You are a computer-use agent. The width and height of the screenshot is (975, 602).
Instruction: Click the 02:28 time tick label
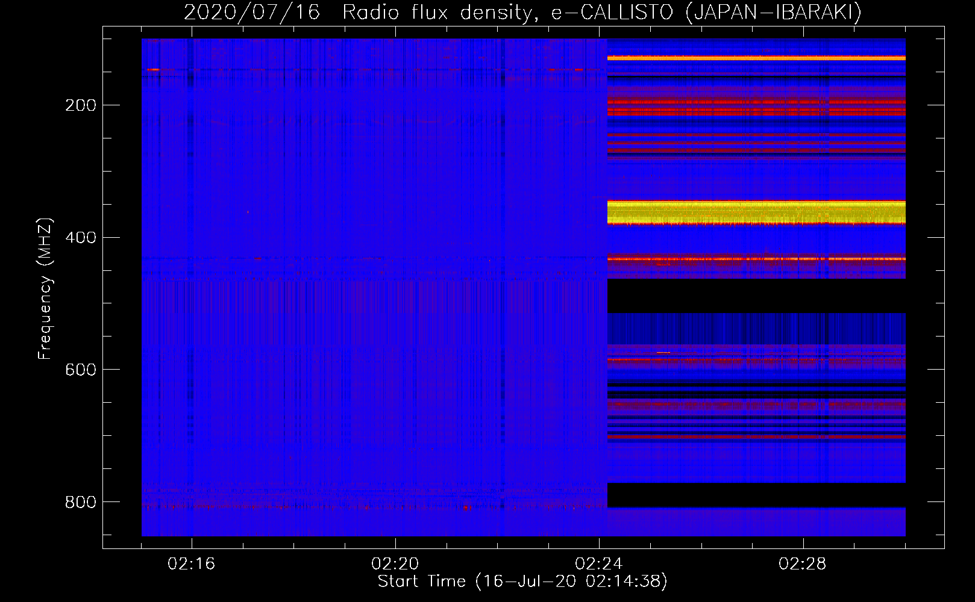tap(803, 563)
